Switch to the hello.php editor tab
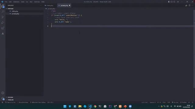The image size is (195, 109). [x=50, y=5]
